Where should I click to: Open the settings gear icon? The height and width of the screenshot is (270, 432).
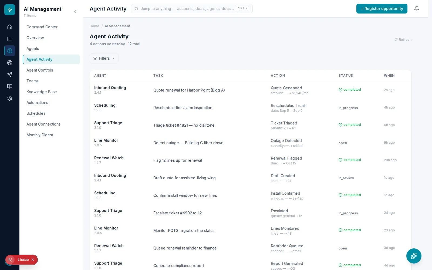click(10, 98)
